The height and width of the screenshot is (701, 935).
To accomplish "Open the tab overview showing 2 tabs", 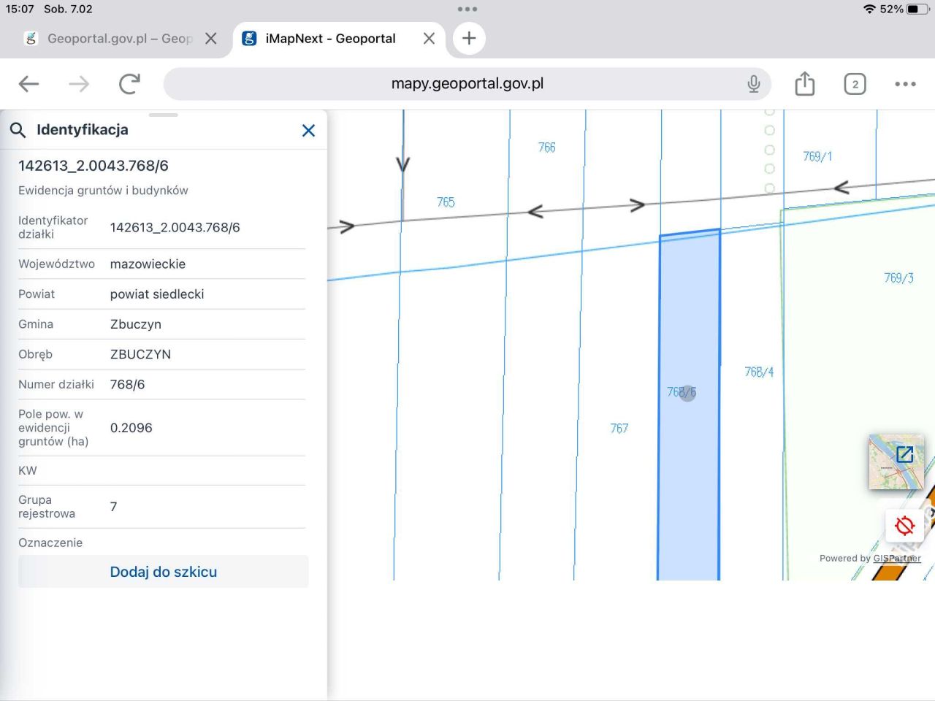I will click(x=855, y=84).
